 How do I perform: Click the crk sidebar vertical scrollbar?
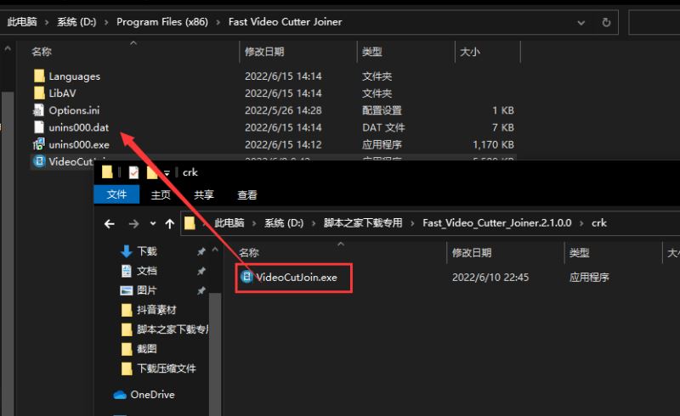[x=215, y=353]
